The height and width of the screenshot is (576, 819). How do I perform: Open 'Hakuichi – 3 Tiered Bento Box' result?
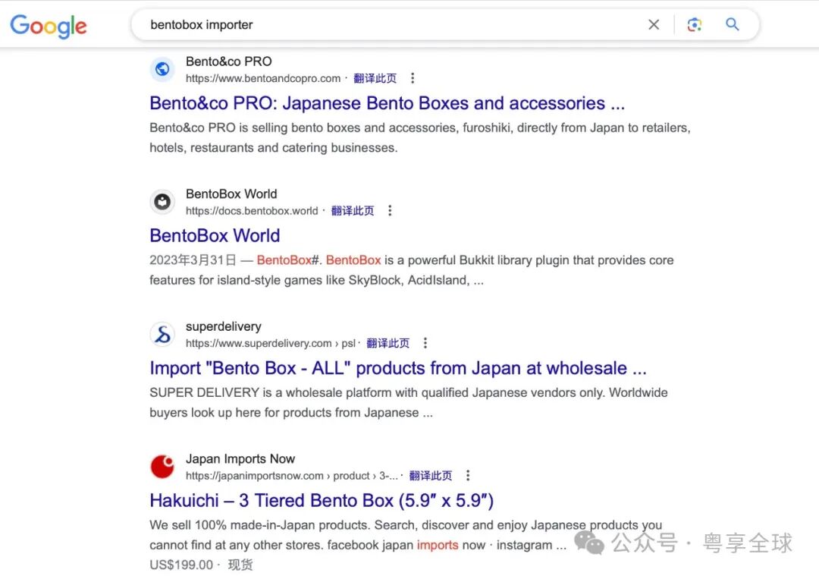(x=322, y=500)
